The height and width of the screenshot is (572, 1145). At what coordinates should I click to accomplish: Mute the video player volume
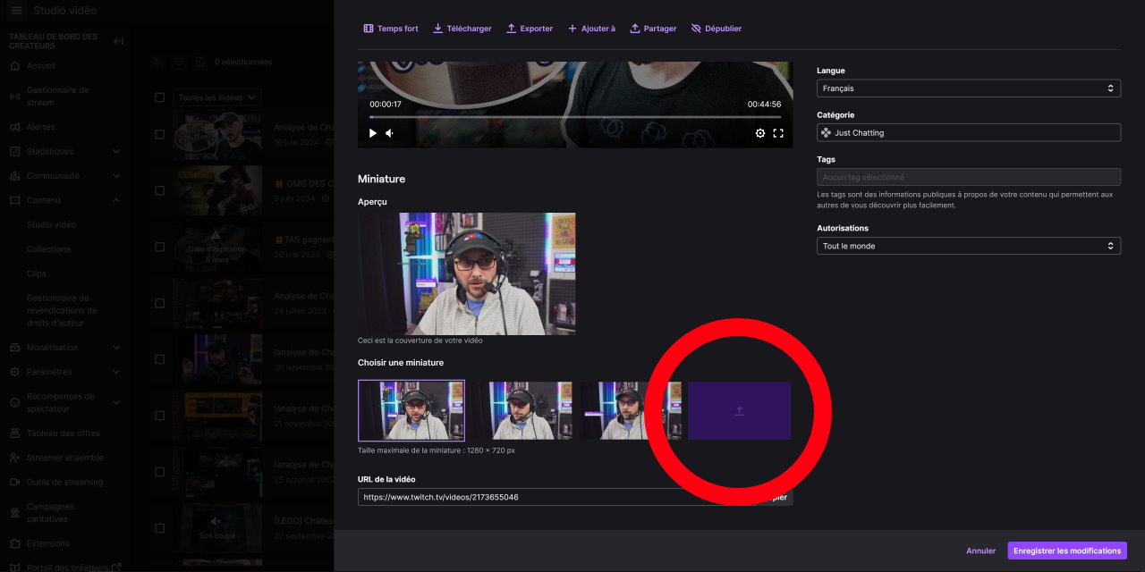(x=390, y=133)
